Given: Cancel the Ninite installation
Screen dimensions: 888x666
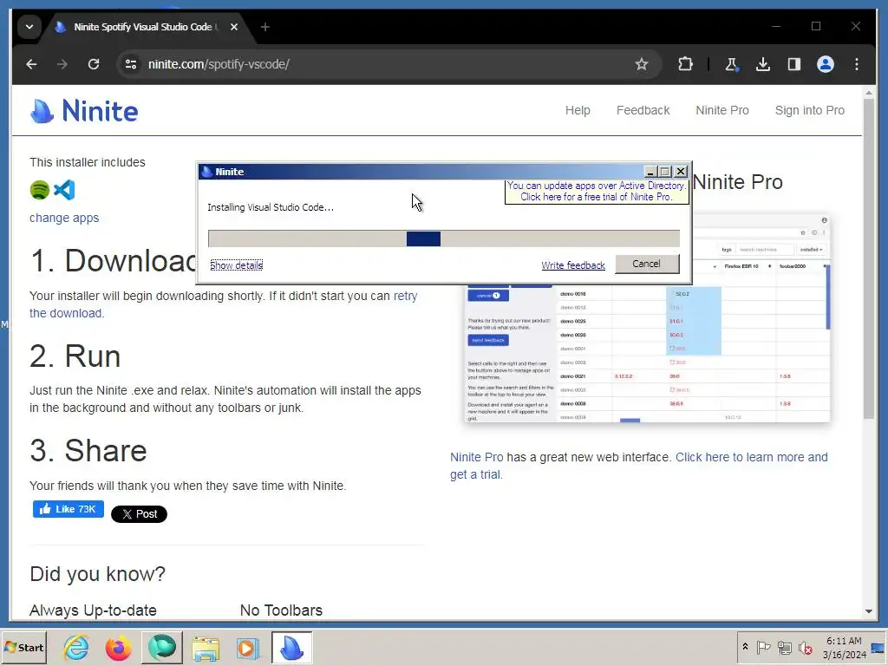Looking at the screenshot, I should click(647, 264).
